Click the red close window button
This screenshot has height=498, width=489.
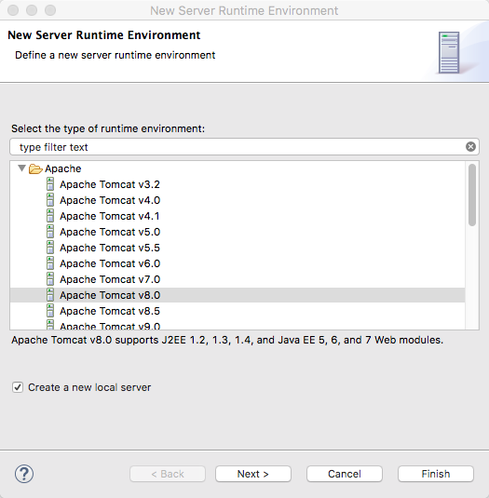[13, 10]
